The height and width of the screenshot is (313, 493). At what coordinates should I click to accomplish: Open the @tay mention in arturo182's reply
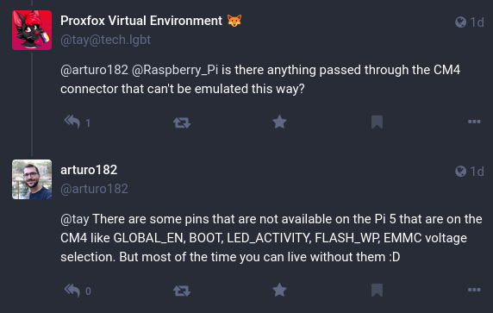pos(75,219)
